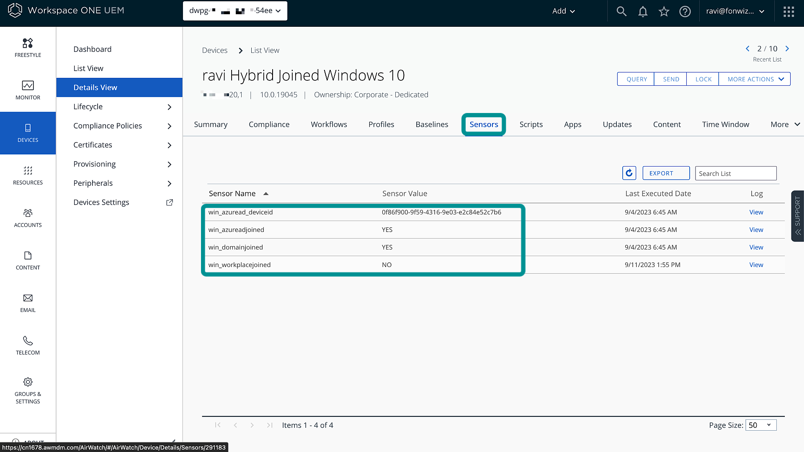Refresh the sensors list
The width and height of the screenshot is (804, 452).
tap(629, 173)
